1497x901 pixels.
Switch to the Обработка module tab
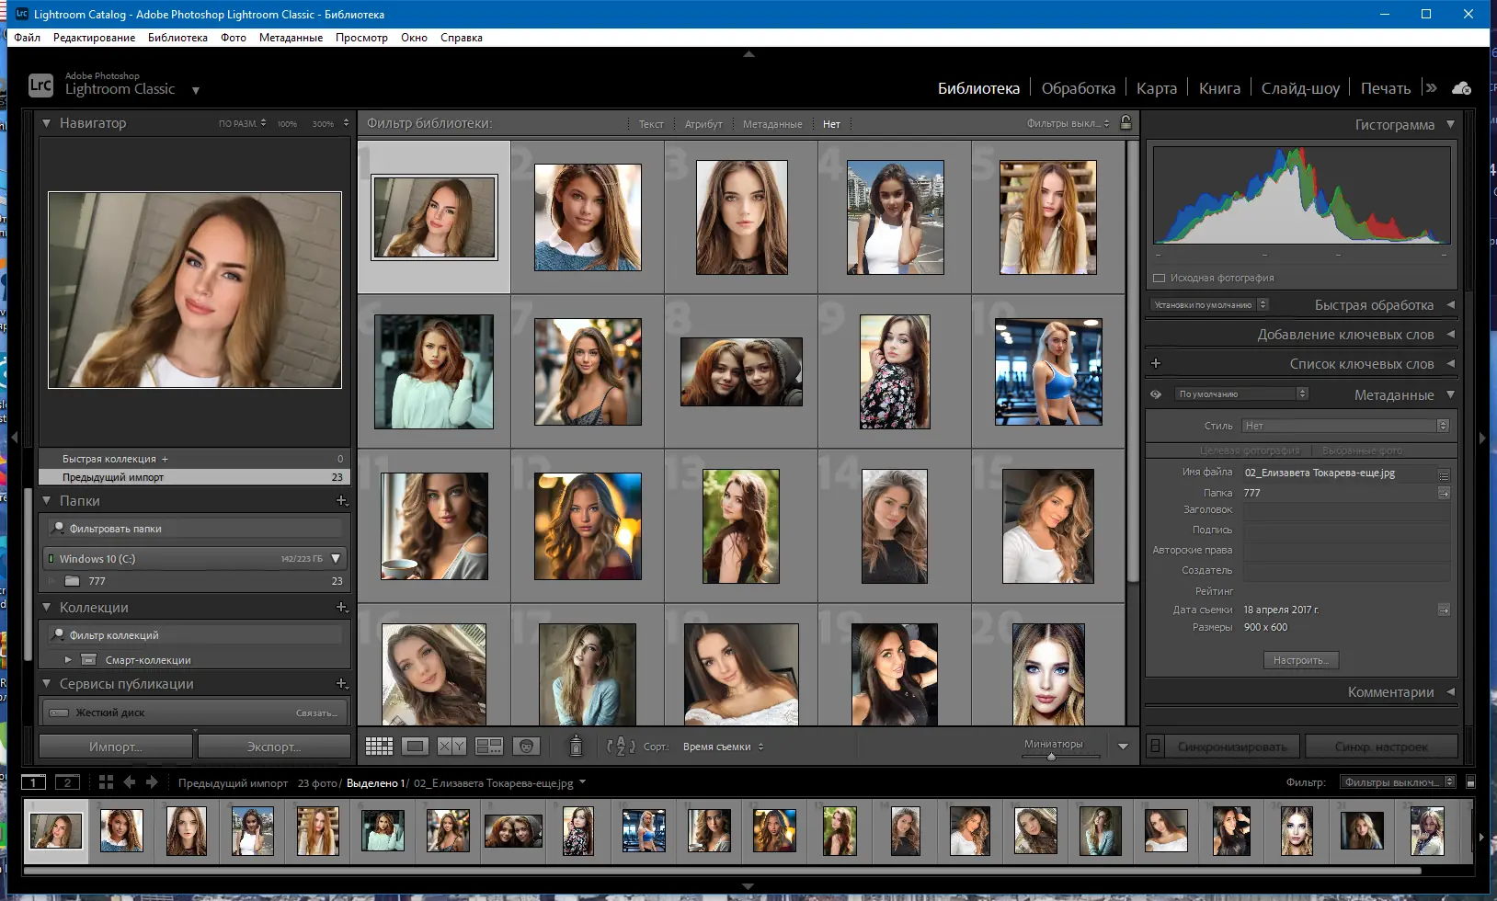tap(1078, 88)
